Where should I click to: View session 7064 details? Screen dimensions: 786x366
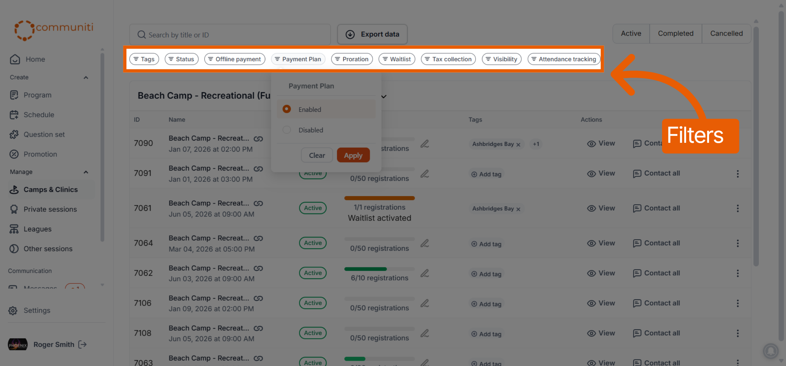(601, 243)
